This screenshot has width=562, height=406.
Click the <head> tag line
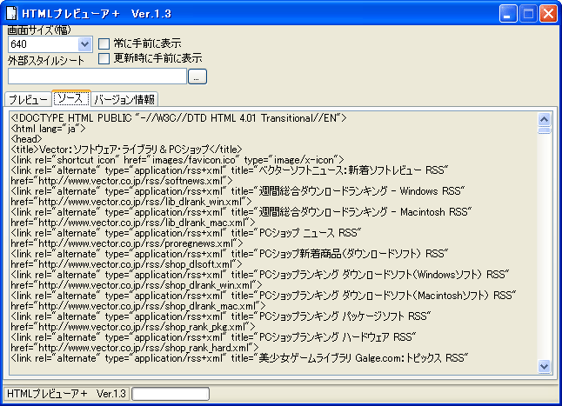pos(26,139)
